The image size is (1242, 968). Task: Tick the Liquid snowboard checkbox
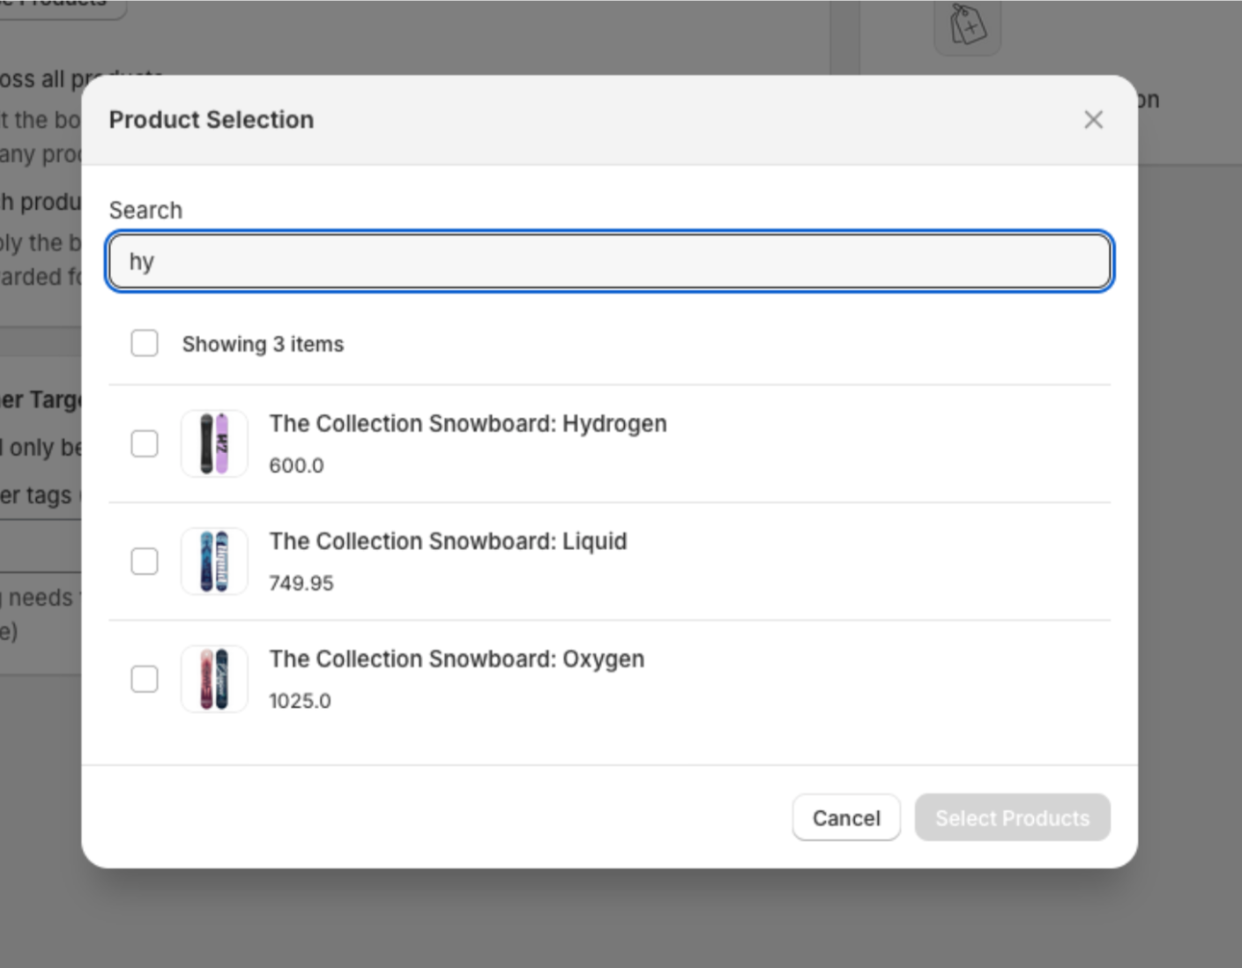(x=145, y=562)
